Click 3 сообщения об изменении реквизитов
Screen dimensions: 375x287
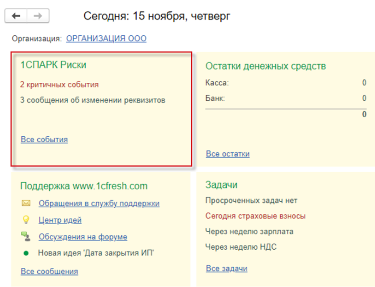(x=92, y=100)
